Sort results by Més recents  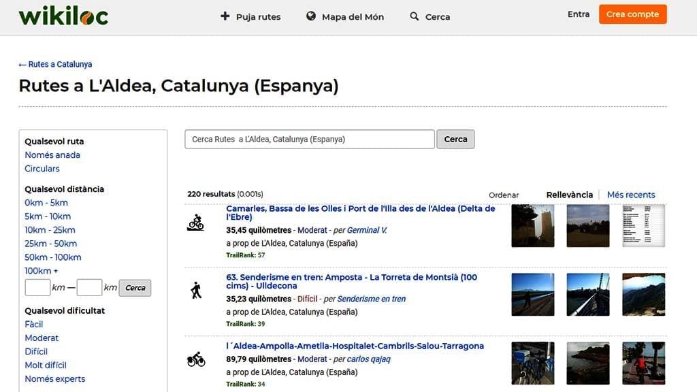(631, 195)
